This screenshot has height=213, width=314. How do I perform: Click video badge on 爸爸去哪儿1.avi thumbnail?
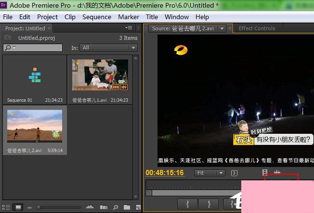click(116, 87)
